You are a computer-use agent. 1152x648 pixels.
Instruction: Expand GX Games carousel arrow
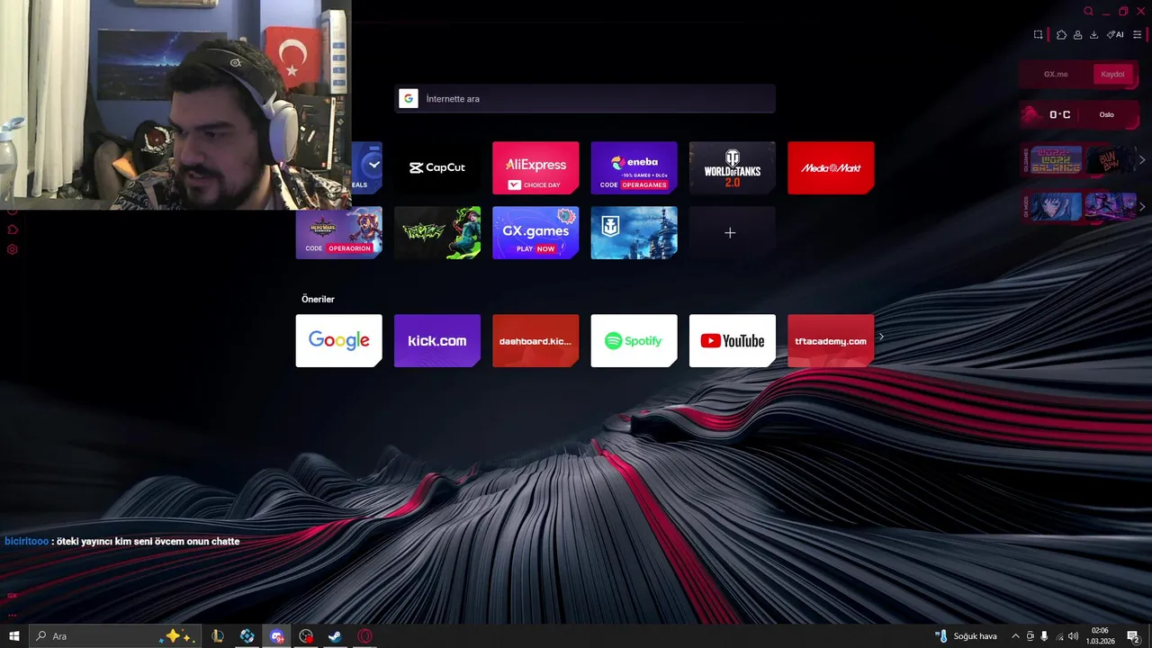(x=1142, y=160)
